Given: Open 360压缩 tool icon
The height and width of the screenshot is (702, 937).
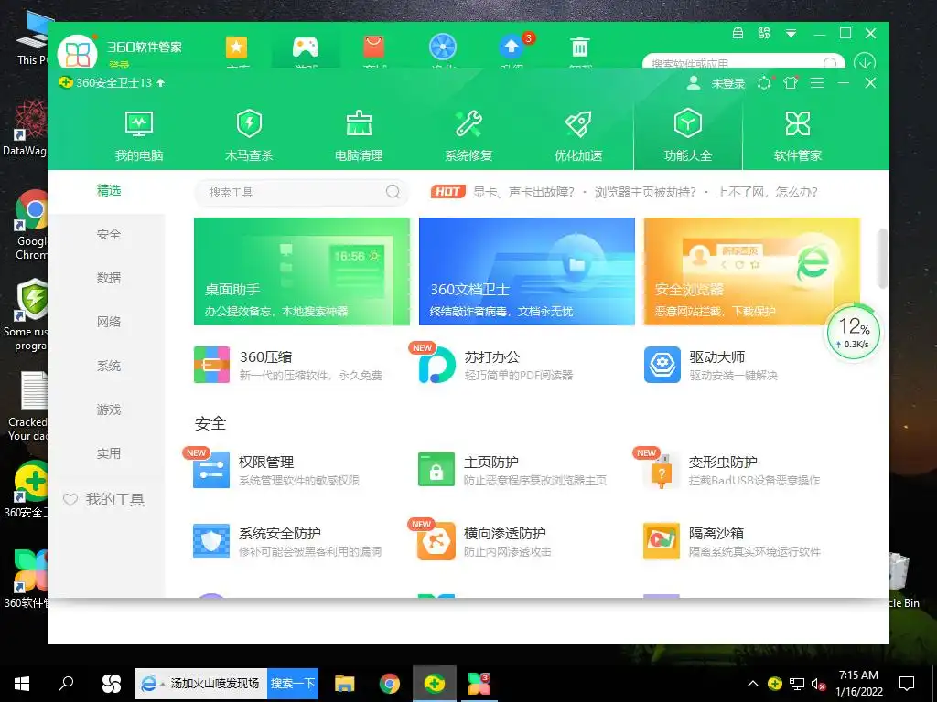Looking at the screenshot, I should point(211,365).
